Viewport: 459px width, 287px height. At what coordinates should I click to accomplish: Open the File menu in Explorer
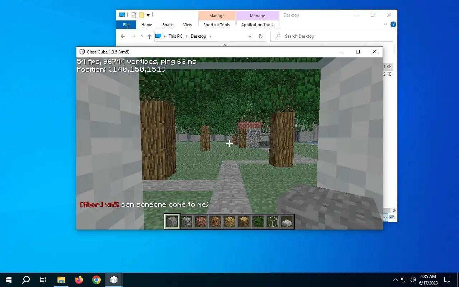tap(126, 25)
